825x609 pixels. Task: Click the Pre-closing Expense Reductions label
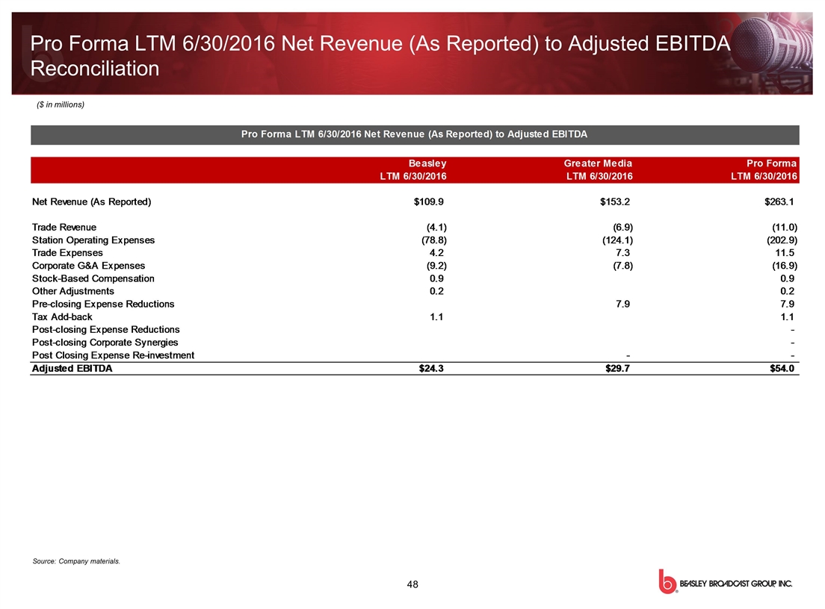[x=102, y=304]
